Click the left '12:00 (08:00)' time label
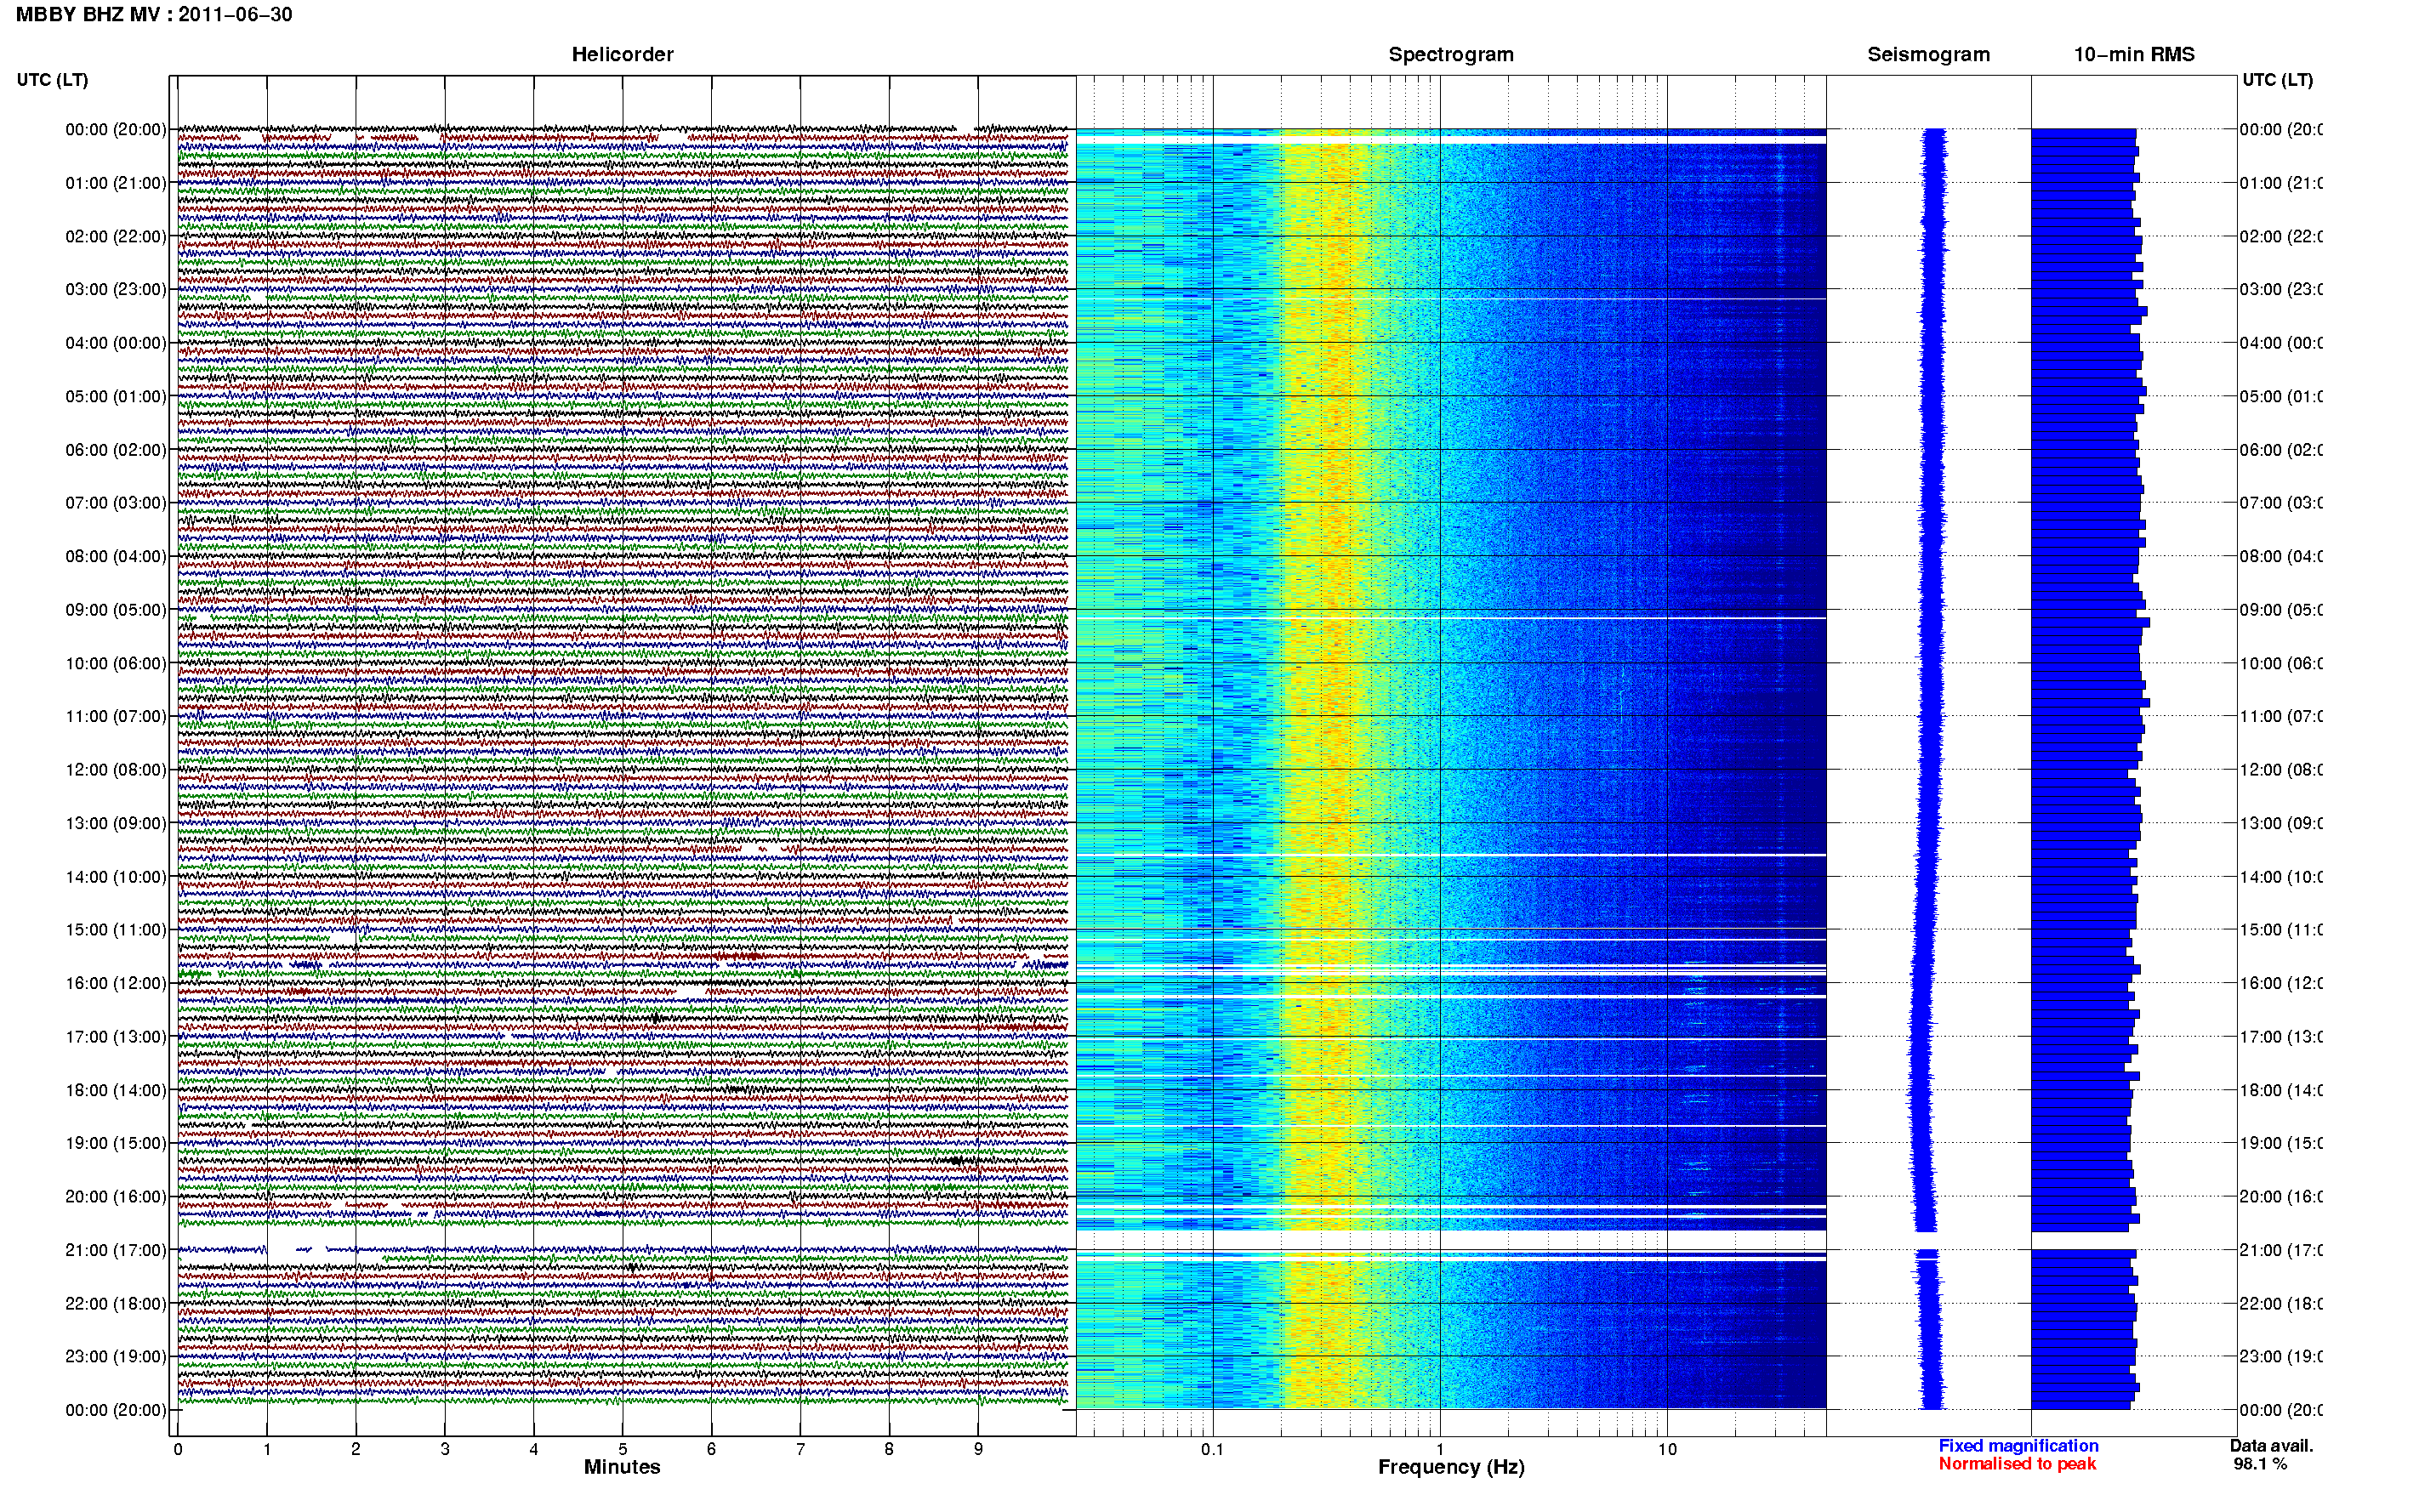The image size is (2419, 1512). click(116, 770)
